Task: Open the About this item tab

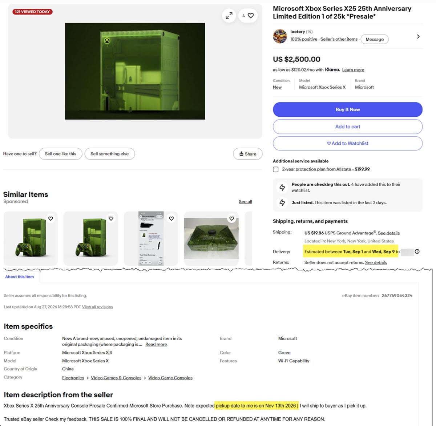Action: pyautogui.click(x=20, y=277)
